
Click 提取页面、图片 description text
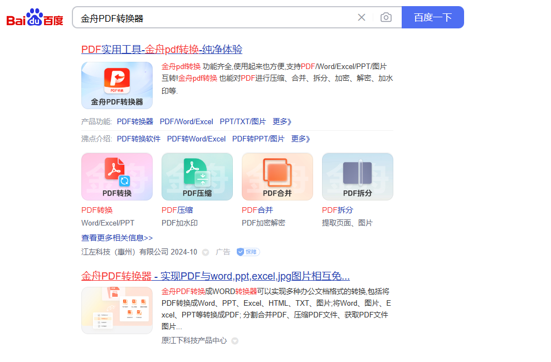347,223
